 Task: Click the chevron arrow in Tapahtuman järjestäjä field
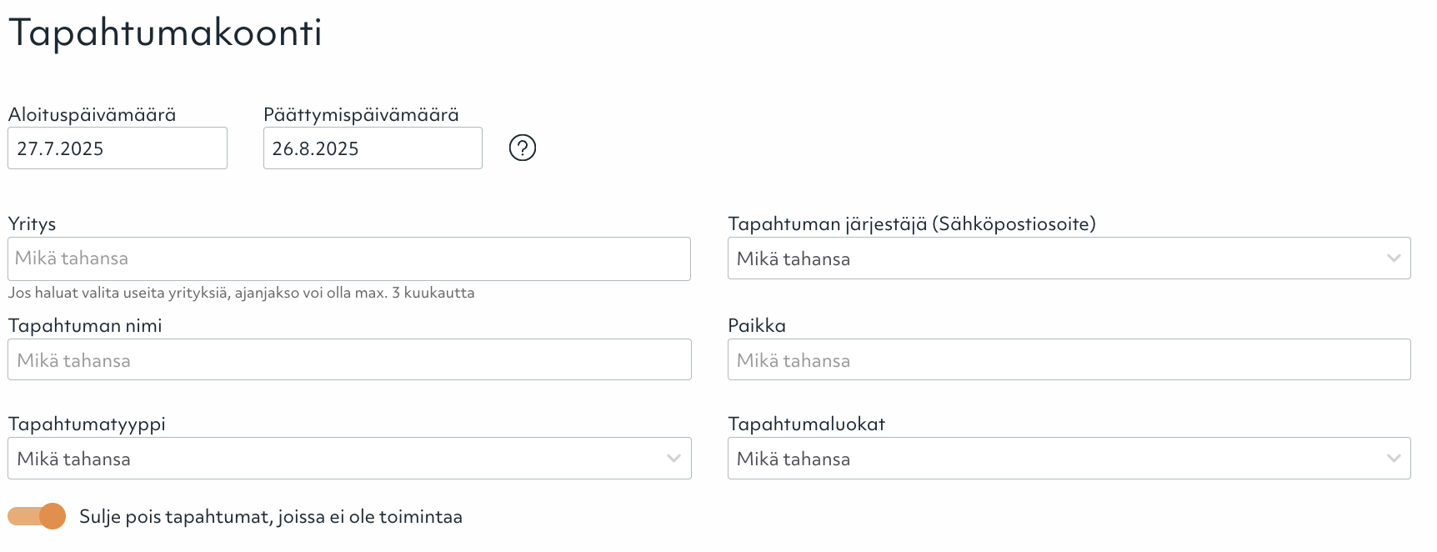point(1394,258)
